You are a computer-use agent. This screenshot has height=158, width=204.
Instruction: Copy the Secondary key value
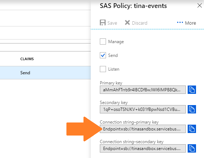click(x=192, y=109)
